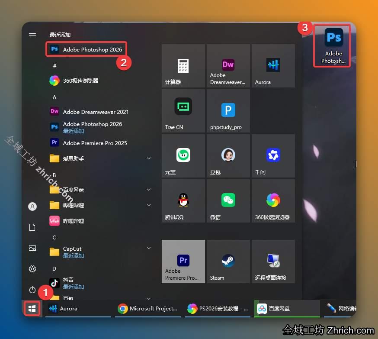The height and width of the screenshot is (339, 378).
Task: Launch Adobe Dreamweaver 2021 from list
Action: (89, 112)
